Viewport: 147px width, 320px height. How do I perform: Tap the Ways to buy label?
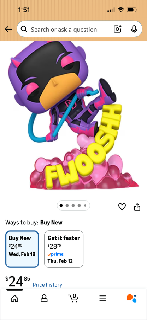pyautogui.click(x=22, y=222)
